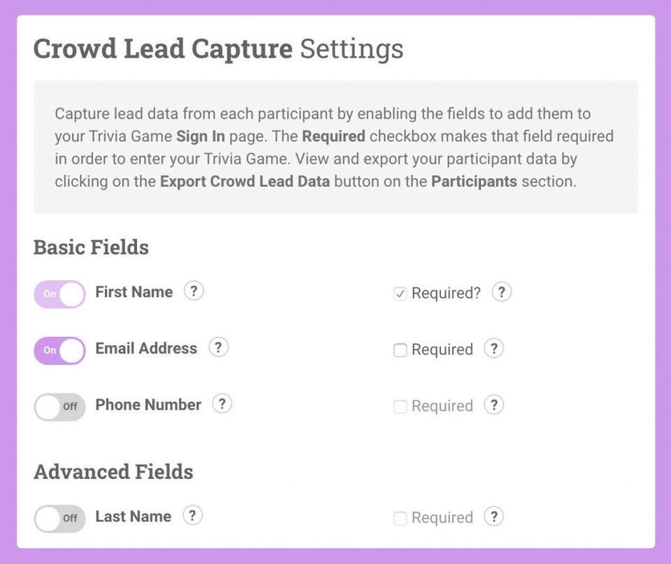Disable the Email Address field toggle
Image resolution: width=671 pixels, height=564 pixels.
click(59, 350)
